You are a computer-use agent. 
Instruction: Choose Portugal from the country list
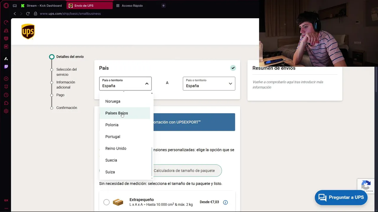point(125,137)
